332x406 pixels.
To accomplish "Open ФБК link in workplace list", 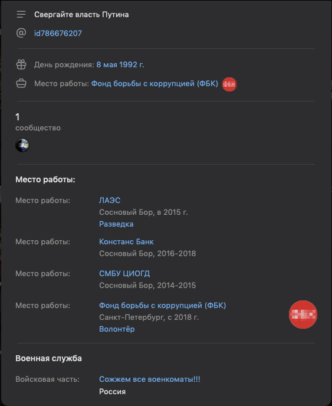I will (163, 306).
